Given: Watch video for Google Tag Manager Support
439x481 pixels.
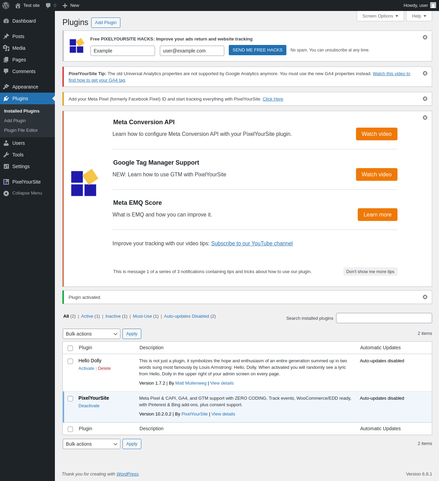Looking at the screenshot, I should 377,175.
